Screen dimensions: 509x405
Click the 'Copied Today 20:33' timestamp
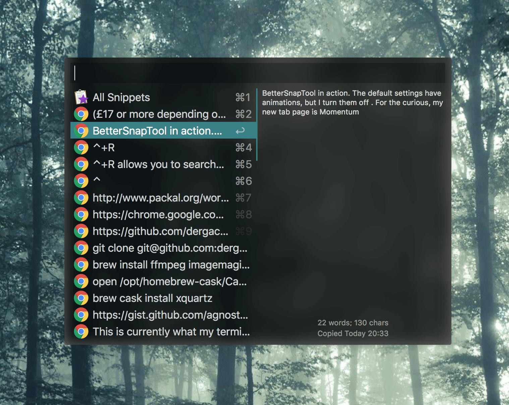(x=353, y=333)
